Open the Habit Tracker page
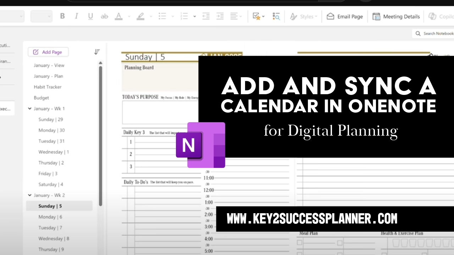Screen dimensions: 454x255 coord(48,87)
